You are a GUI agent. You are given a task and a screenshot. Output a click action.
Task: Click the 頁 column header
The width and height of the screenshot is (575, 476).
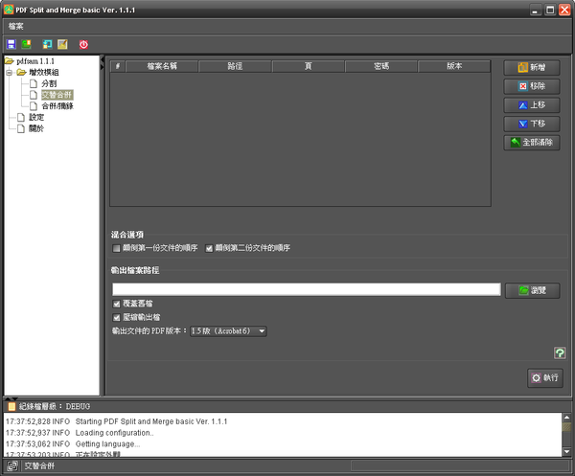click(308, 66)
